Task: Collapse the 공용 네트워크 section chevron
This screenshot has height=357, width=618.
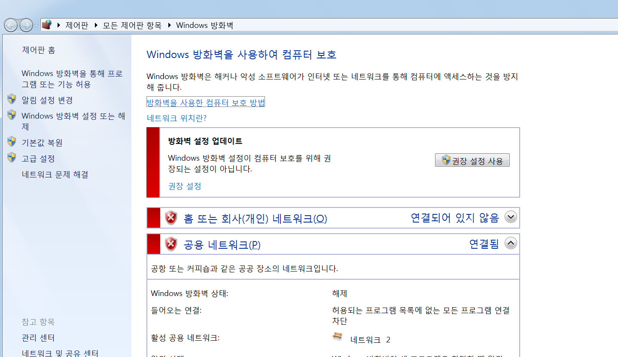Action: click(x=511, y=243)
